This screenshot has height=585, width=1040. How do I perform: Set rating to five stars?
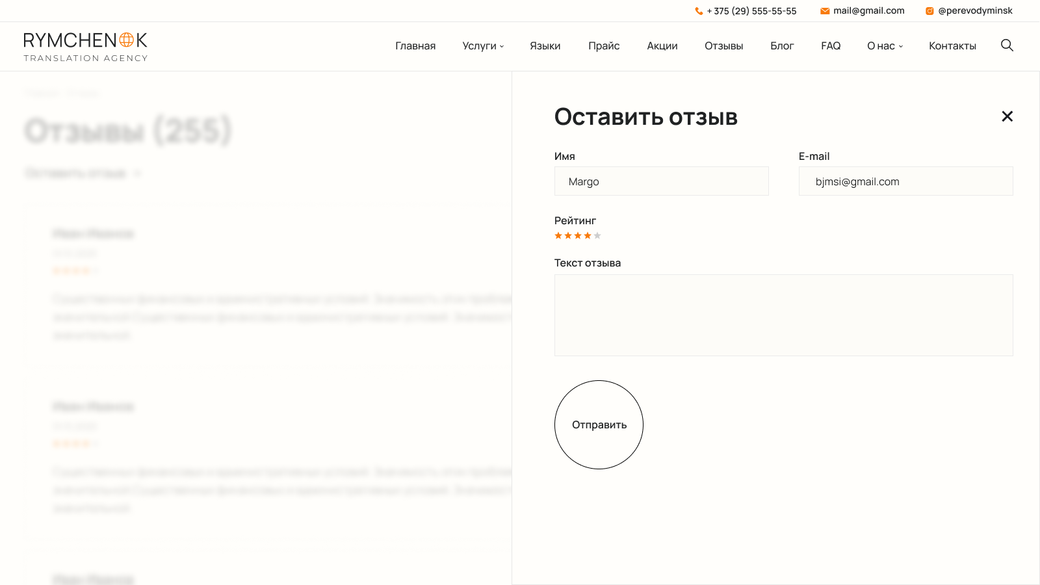(x=597, y=236)
